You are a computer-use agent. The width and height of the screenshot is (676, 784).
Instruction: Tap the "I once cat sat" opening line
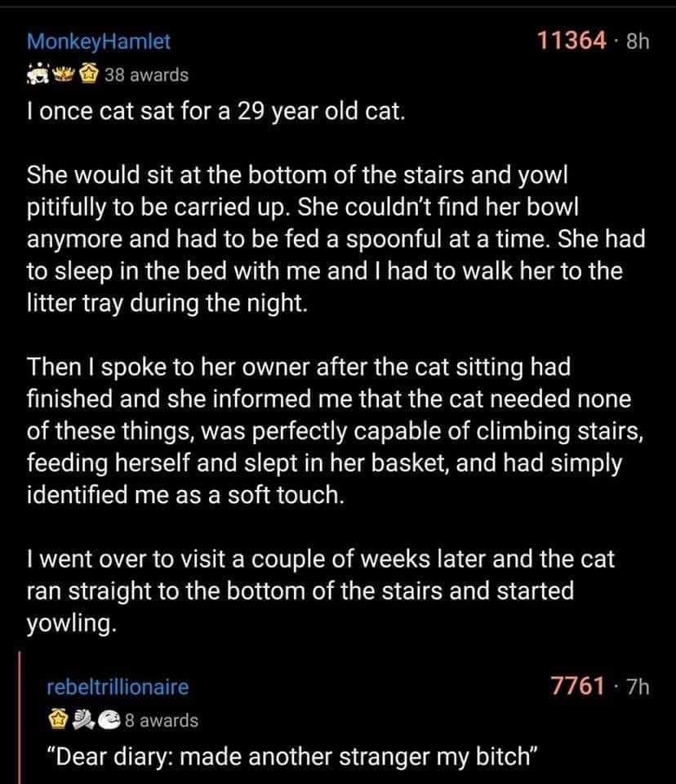216,113
